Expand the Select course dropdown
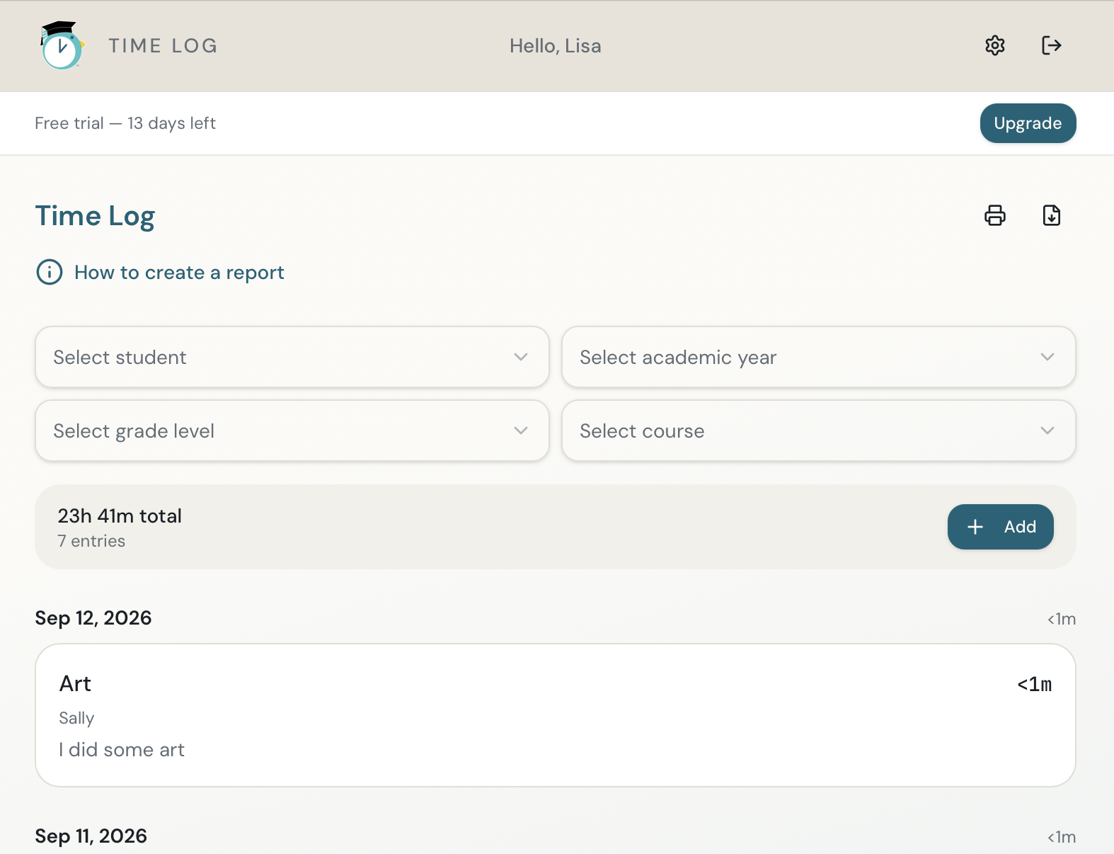This screenshot has width=1114, height=854. 819,431
